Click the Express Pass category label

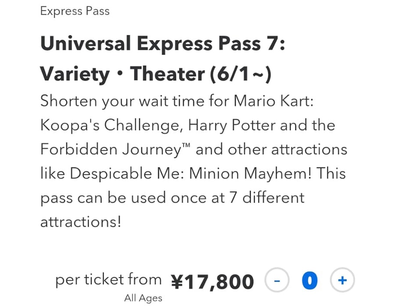(x=75, y=11)
